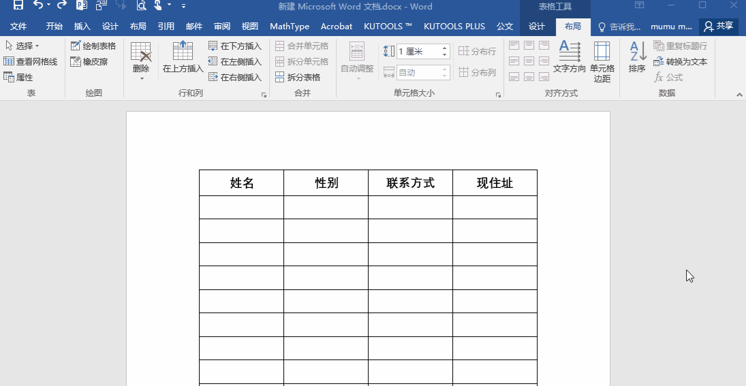The image size is (746, 386).
Task: Activate the 绘制表格 draw table tool
Action: [93, 46]
